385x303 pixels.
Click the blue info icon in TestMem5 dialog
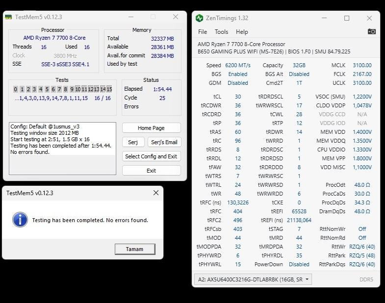pyautogui.click(x=20, y=220)
